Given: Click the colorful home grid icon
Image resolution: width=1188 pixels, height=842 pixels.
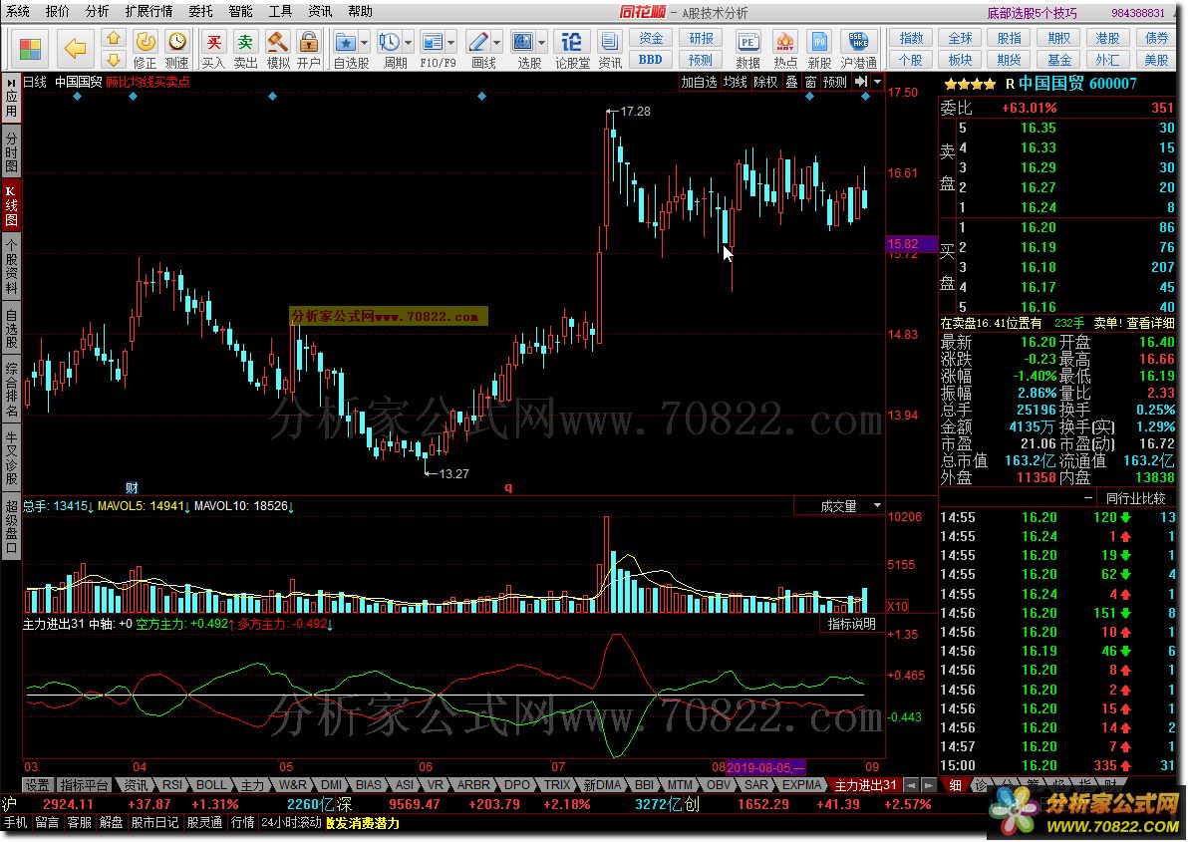Looking at the screenshot, I should [30, 49].
